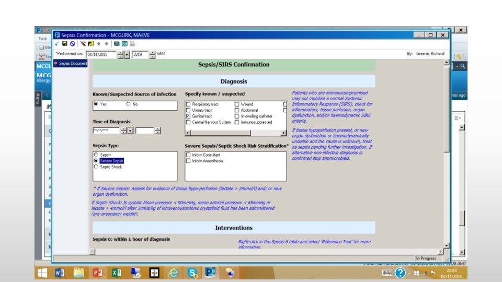Select the Septic Shock radio option

tap(96, 167)
